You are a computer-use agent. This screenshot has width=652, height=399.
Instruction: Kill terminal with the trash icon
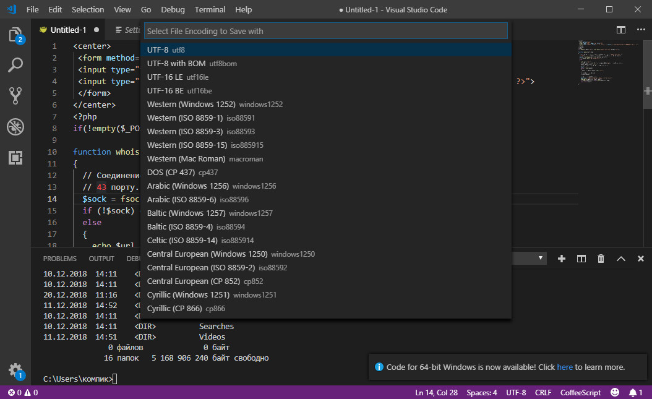(x=601, y=259)
